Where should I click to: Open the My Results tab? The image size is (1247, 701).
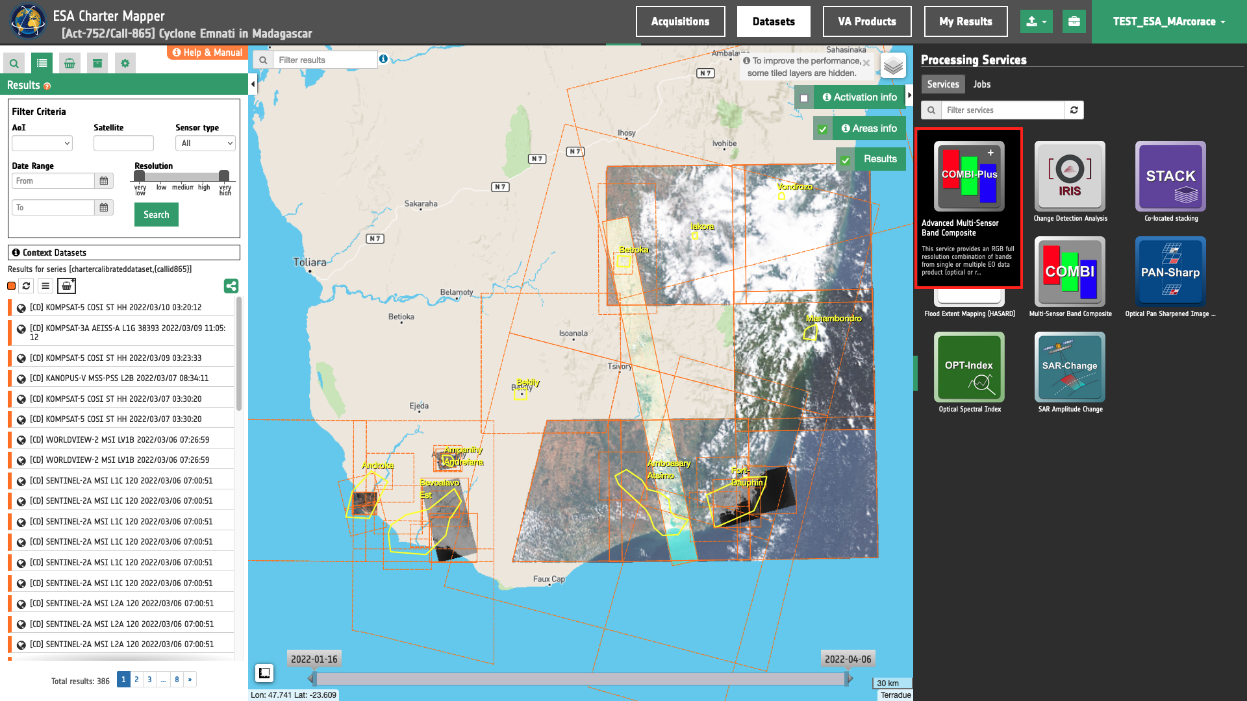pyautogui.click(x=966, y=21)
